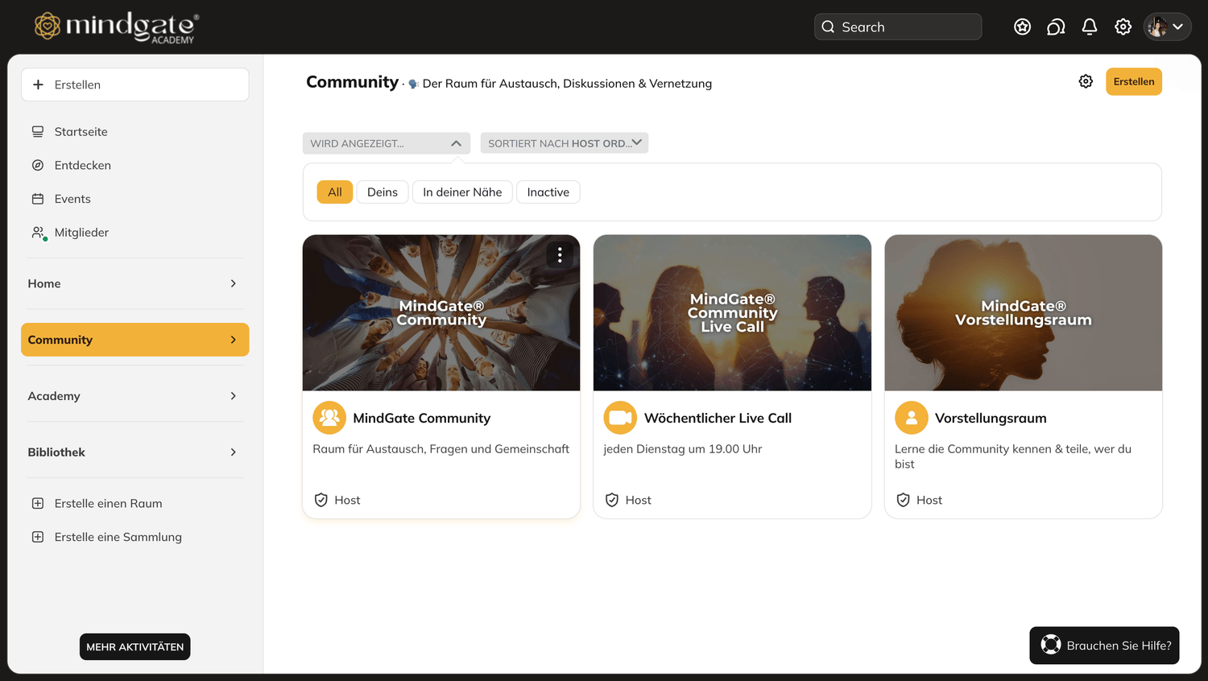Click the Entdecken compass icon
The height and width of the screenshot is (681, 1208).
point(38,165)
